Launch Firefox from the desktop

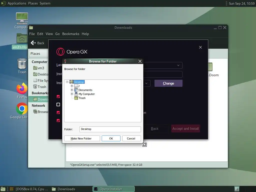coord(22,88)
